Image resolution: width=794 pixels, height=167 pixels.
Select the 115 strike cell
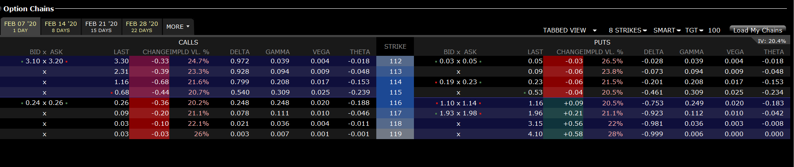[395, 92]
